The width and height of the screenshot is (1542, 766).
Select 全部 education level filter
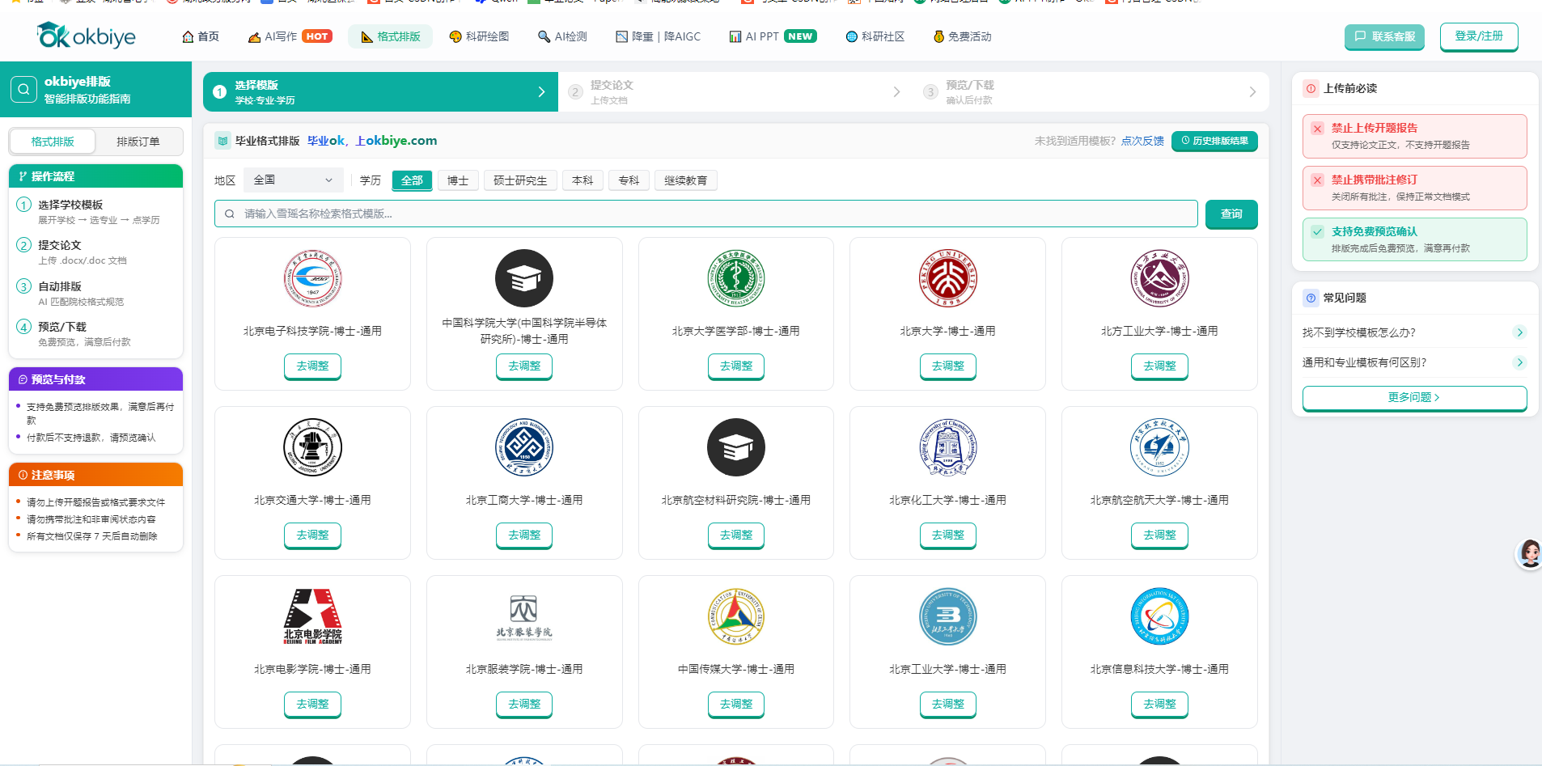click(412, 180)
